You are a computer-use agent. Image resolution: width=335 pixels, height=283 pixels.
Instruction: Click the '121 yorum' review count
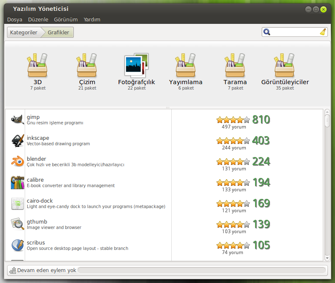[x=234, y=211]
